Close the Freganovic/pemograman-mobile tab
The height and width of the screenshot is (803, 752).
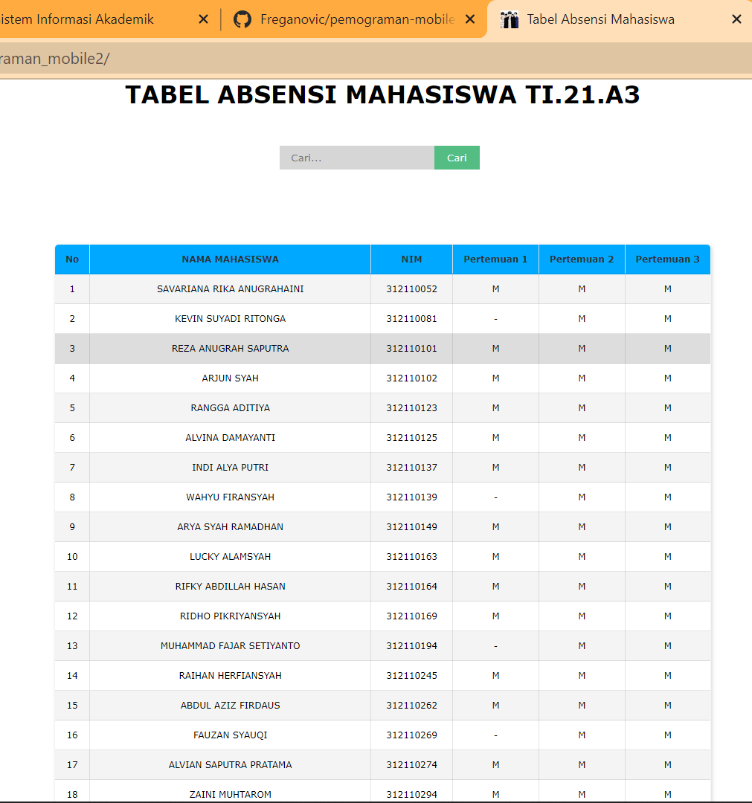(469, 19)
